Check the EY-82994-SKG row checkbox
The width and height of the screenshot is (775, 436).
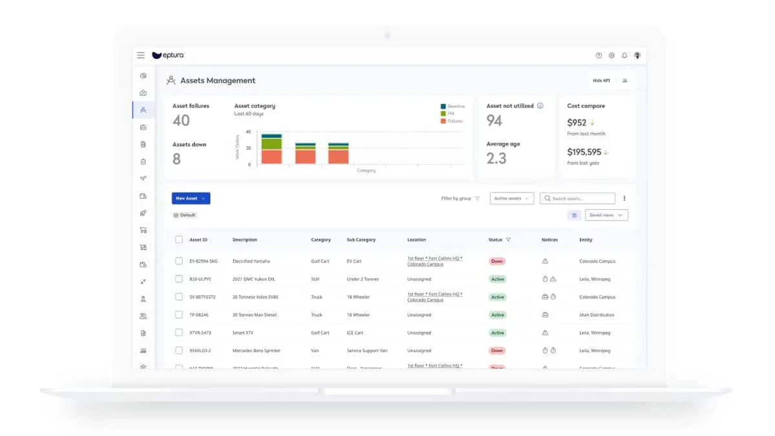(x=179, y=262)
